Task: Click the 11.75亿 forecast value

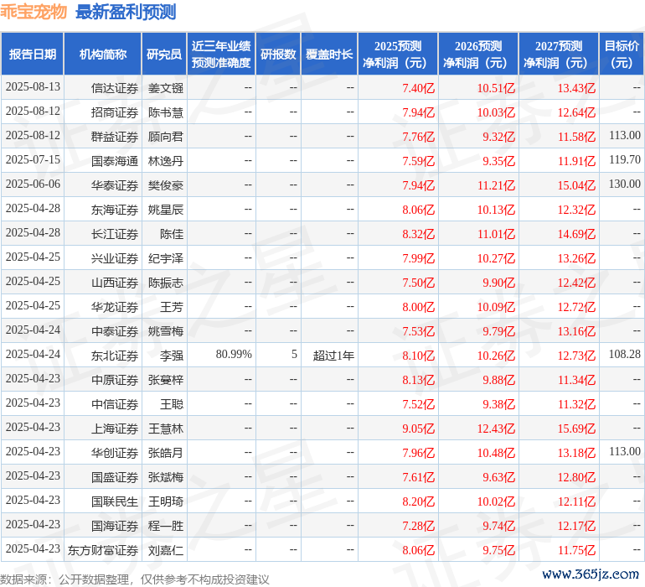Action: pyautogui.click(x=576, y=550)
